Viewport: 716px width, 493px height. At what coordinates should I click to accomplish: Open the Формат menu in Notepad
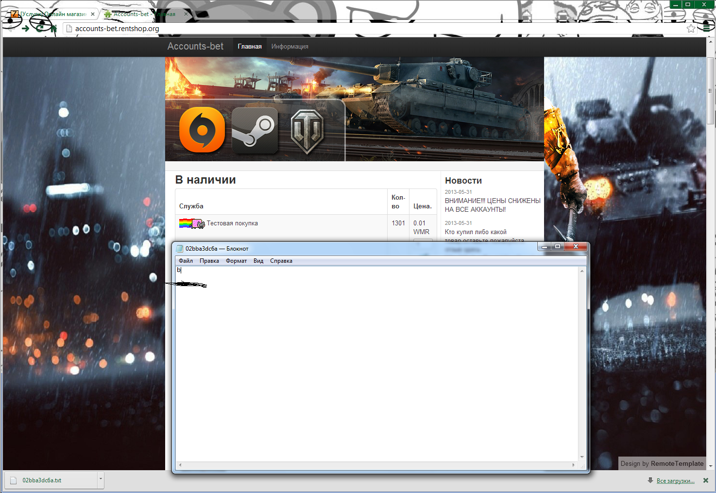click(x=236, y=261)
